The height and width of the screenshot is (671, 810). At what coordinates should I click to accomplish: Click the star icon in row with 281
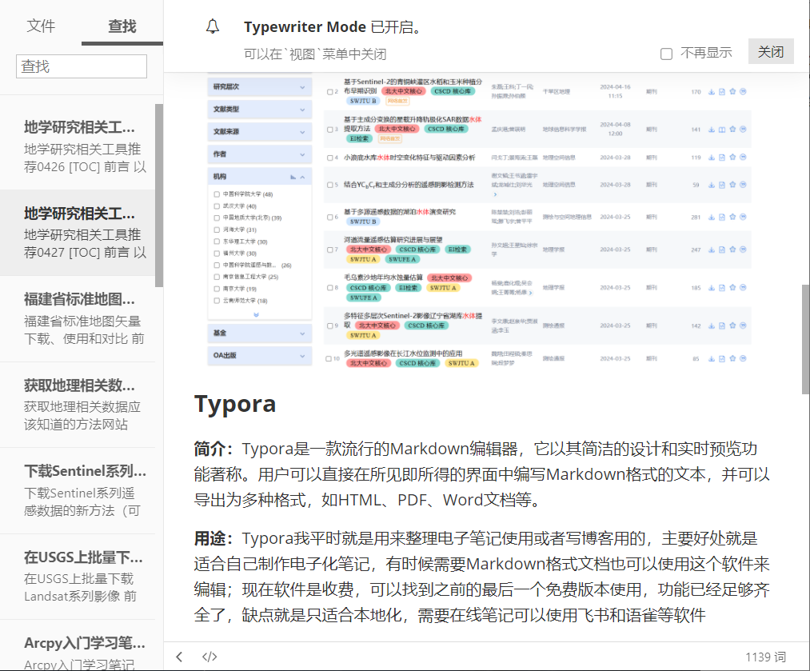click(x=732, y=217)
